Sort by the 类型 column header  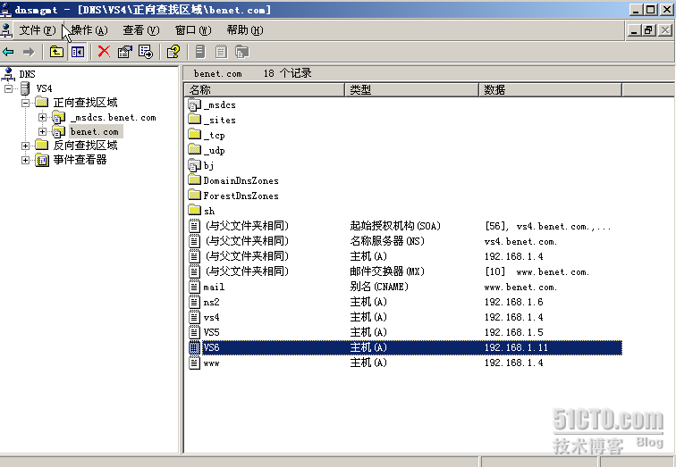pyautogui.click(x=411, y=90)
